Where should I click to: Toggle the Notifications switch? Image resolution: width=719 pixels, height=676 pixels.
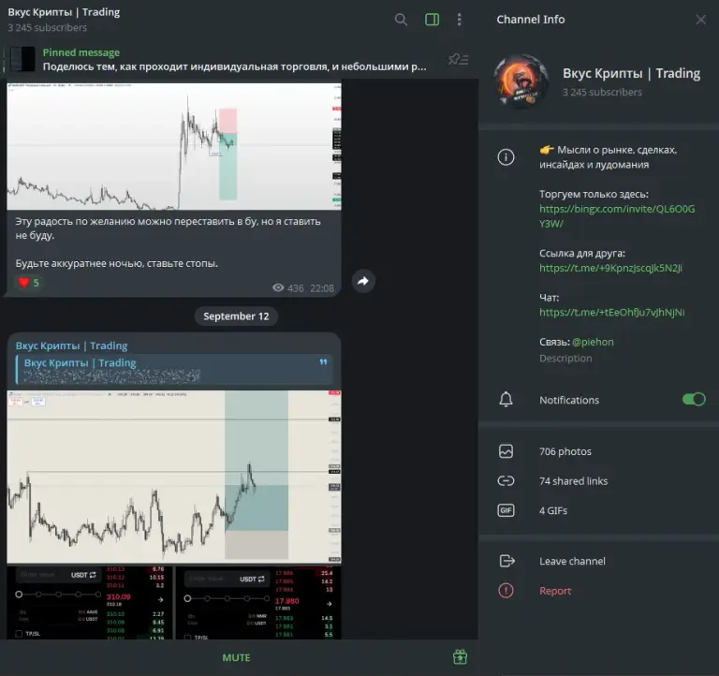tap(694, 400)
